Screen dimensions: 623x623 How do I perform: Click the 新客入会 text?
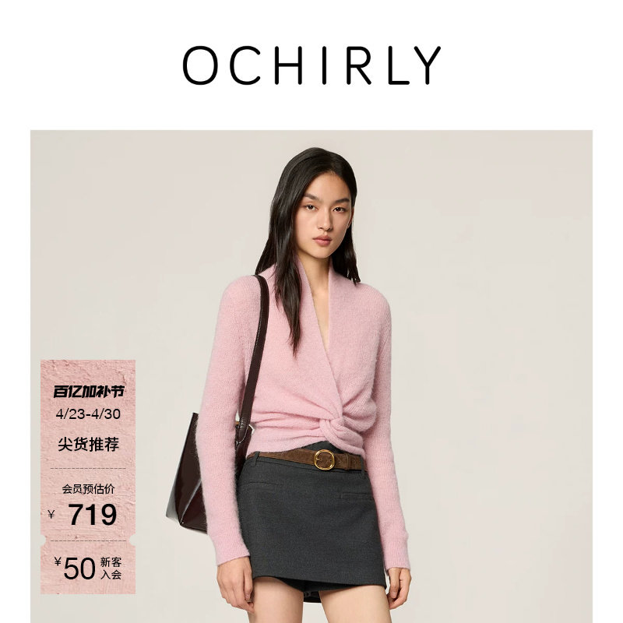point(111,568)
